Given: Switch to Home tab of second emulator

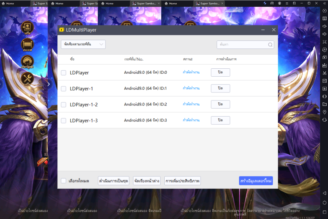Looking at the screenshot, I should [57, 3].
